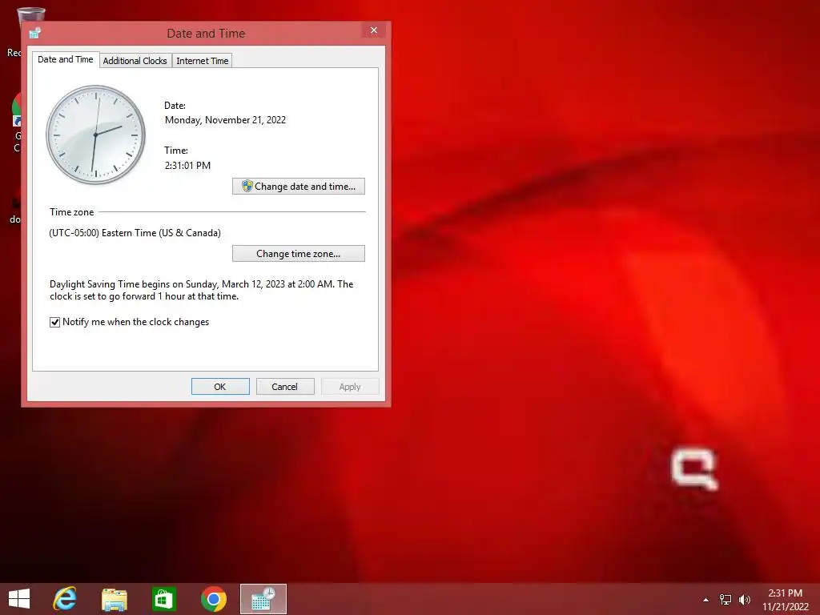Viewport: 820px width, 615px height.
Task: Click the Date and Time title bar icon
Action: pyautogui.click(x=35, y=33)
